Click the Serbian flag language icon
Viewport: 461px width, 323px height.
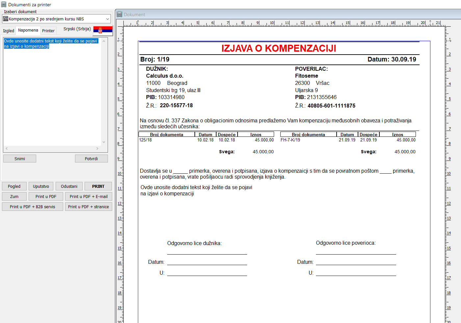103,30
